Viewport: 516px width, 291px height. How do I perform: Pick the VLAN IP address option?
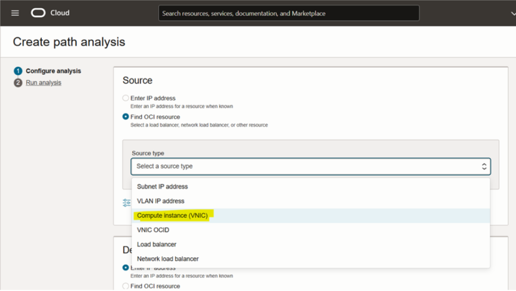coord(160,201)
